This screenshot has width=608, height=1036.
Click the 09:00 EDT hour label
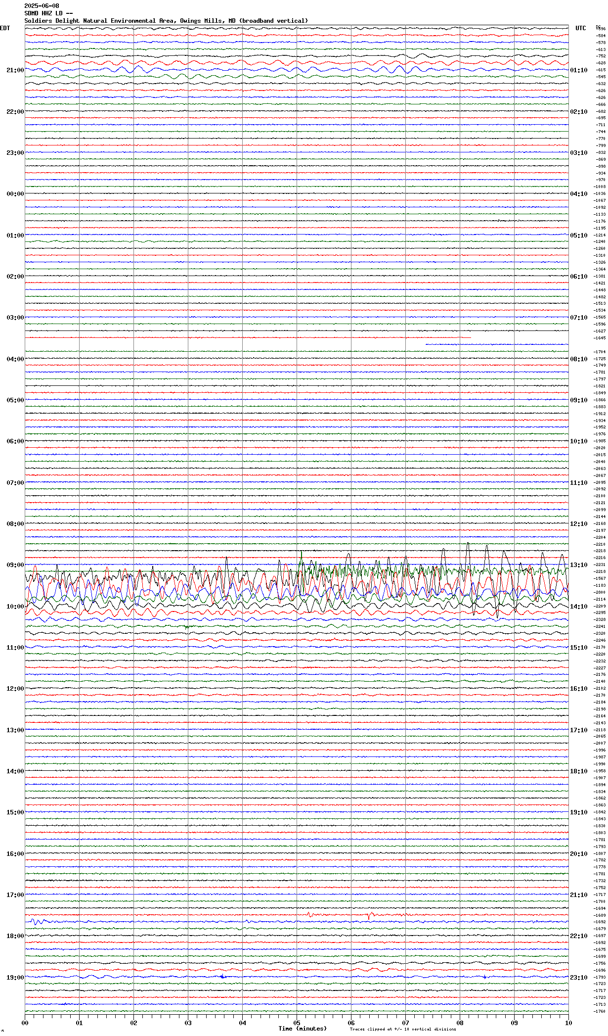(15, 565)
